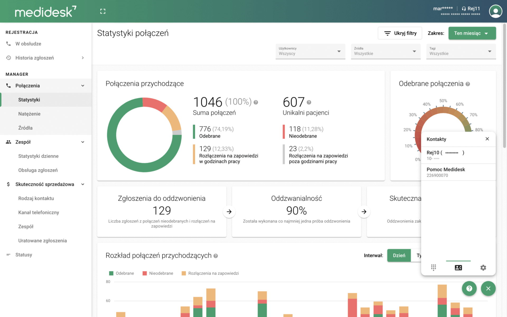Toggle Nieodebrane series in chart legend
The image size is (507, 317).
pyautogui.click(x=158, y=273)
